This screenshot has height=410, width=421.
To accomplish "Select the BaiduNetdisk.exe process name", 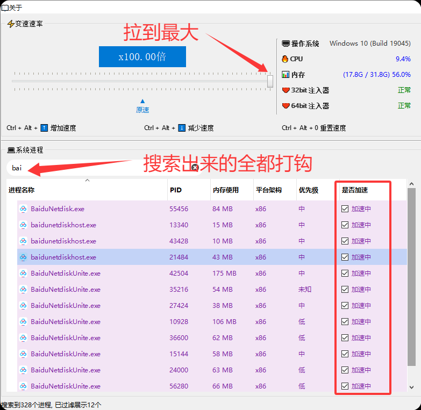I will point(58,208).
